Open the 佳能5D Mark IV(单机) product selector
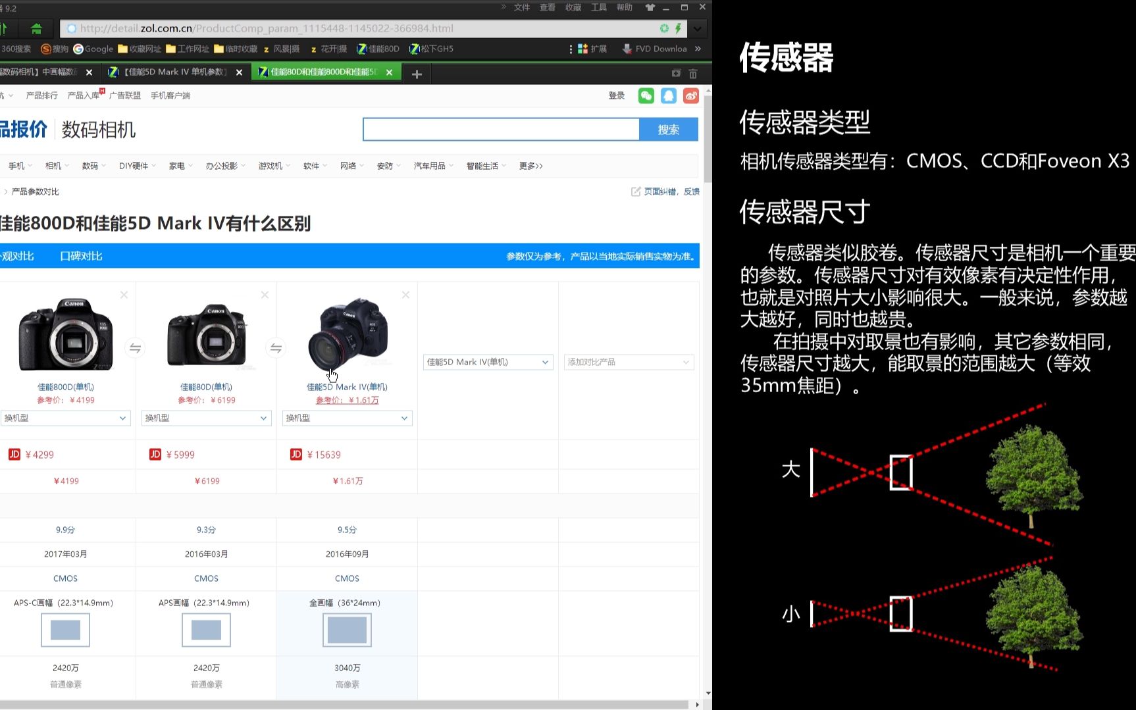Image resolution: width=1136 pixels, height=710 pixels. click(x=488, y=362)
